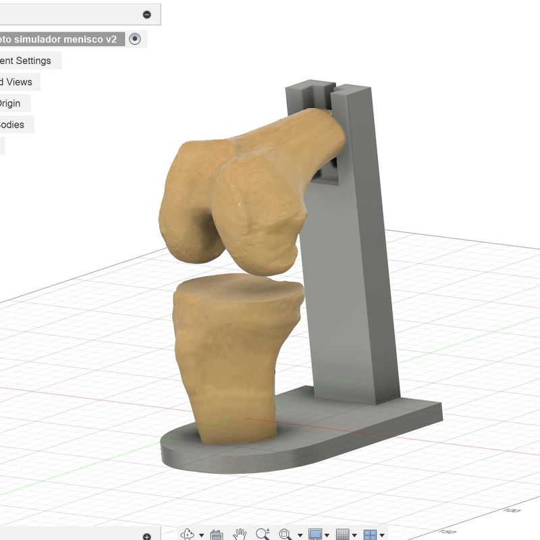The width and height of the screenshot is (540, 540).
Task: Toggle the active component radio button
Action: pyautogui.click(x=134, y=39)
